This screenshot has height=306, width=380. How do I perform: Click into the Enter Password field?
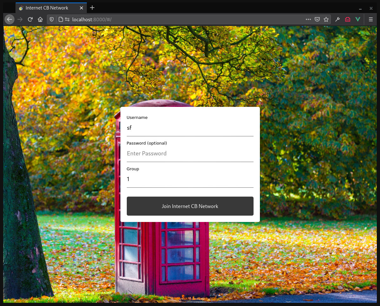[190, 153]
